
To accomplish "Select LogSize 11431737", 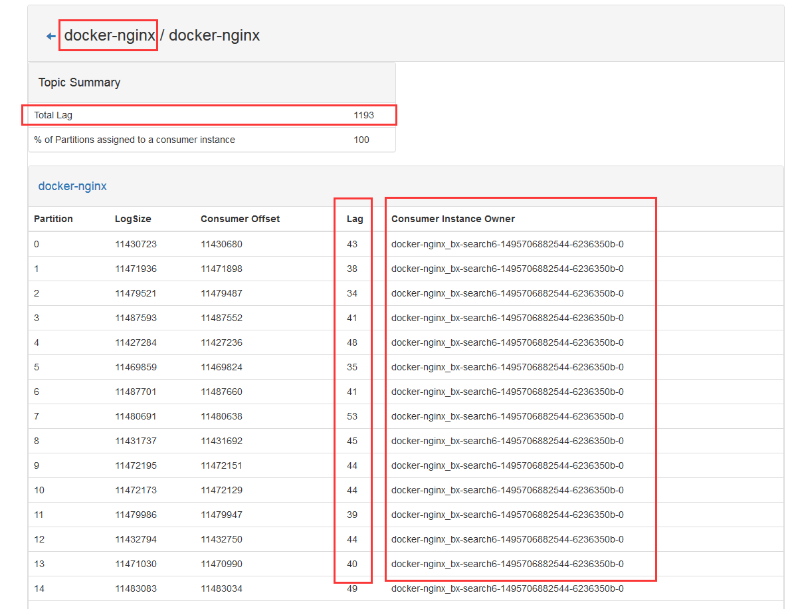I will pyautogui.click(x=136, y=441).
